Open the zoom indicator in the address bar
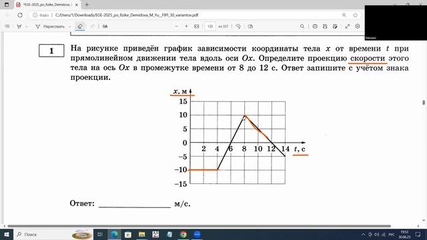This screenshot has height=240, width=427. click(344, 15)
